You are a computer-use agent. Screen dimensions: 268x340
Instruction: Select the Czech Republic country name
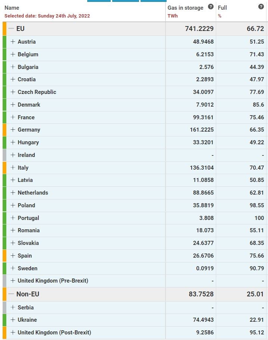pos(37,92)
